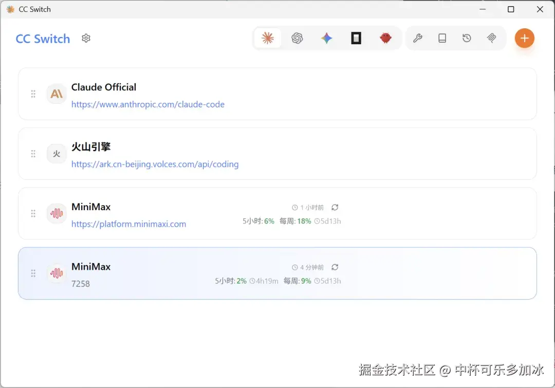Viewport: 555px width, 388px height.
Task: Select the black terminal provider icon
Action: point(356,38)
